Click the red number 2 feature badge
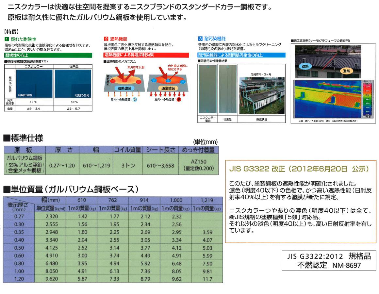This screenshot has height=294, width=379. tap(106, 39)
